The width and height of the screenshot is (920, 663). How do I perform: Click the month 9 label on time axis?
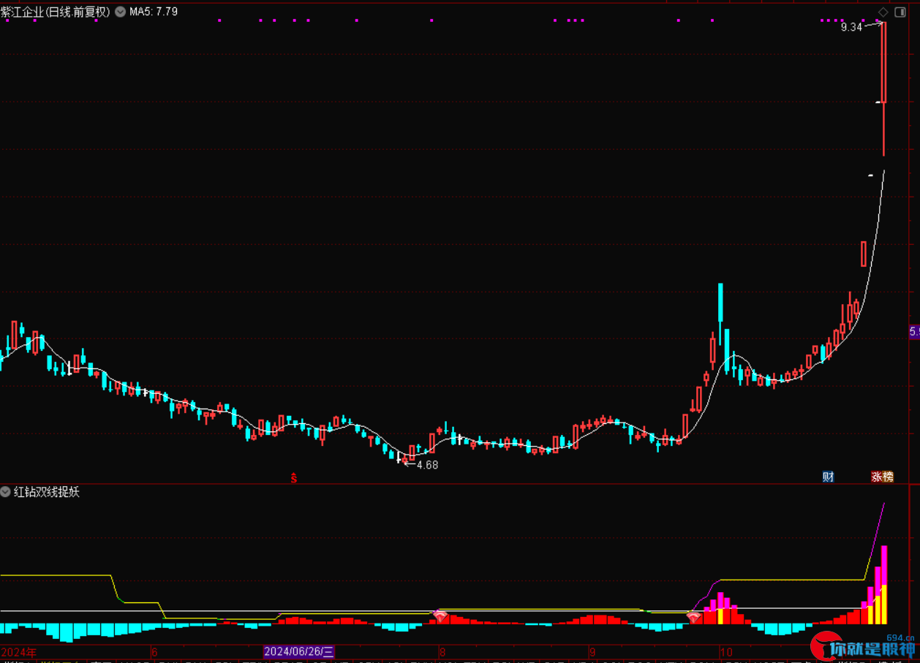(x=592, y=651)
